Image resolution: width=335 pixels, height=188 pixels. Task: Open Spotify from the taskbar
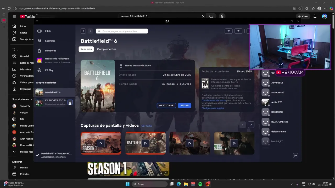click(x=200, y=184)
